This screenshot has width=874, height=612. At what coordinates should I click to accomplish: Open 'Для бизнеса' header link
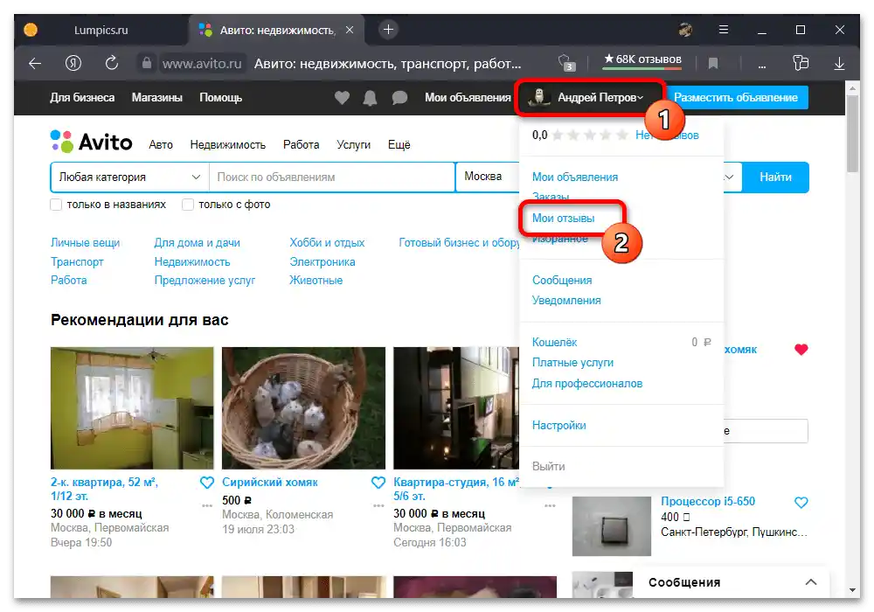click(82, 98)
